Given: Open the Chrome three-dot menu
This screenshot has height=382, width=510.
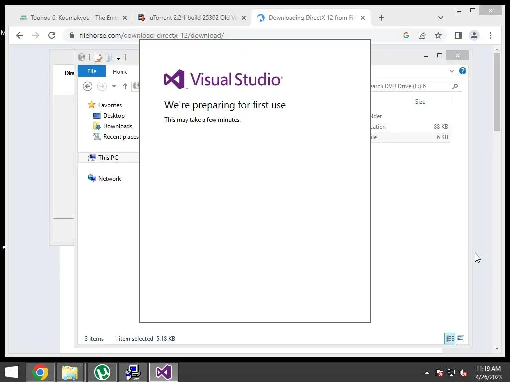Looking at the screenshot, I should point(490,35).
